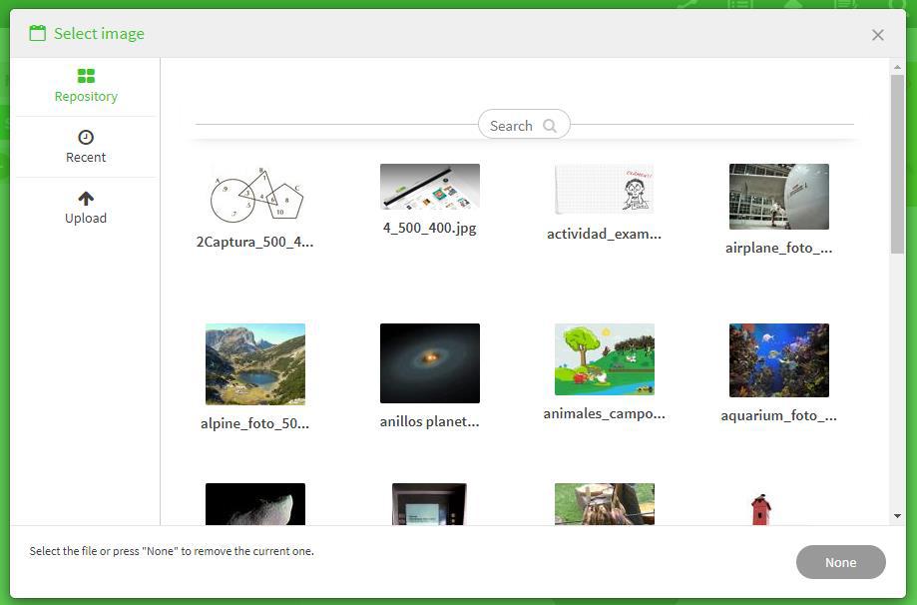The height and width of the screenshot is (605, 917).
Task: Pick the aquarium_foto image thumbnail
Action: point(778,360)
